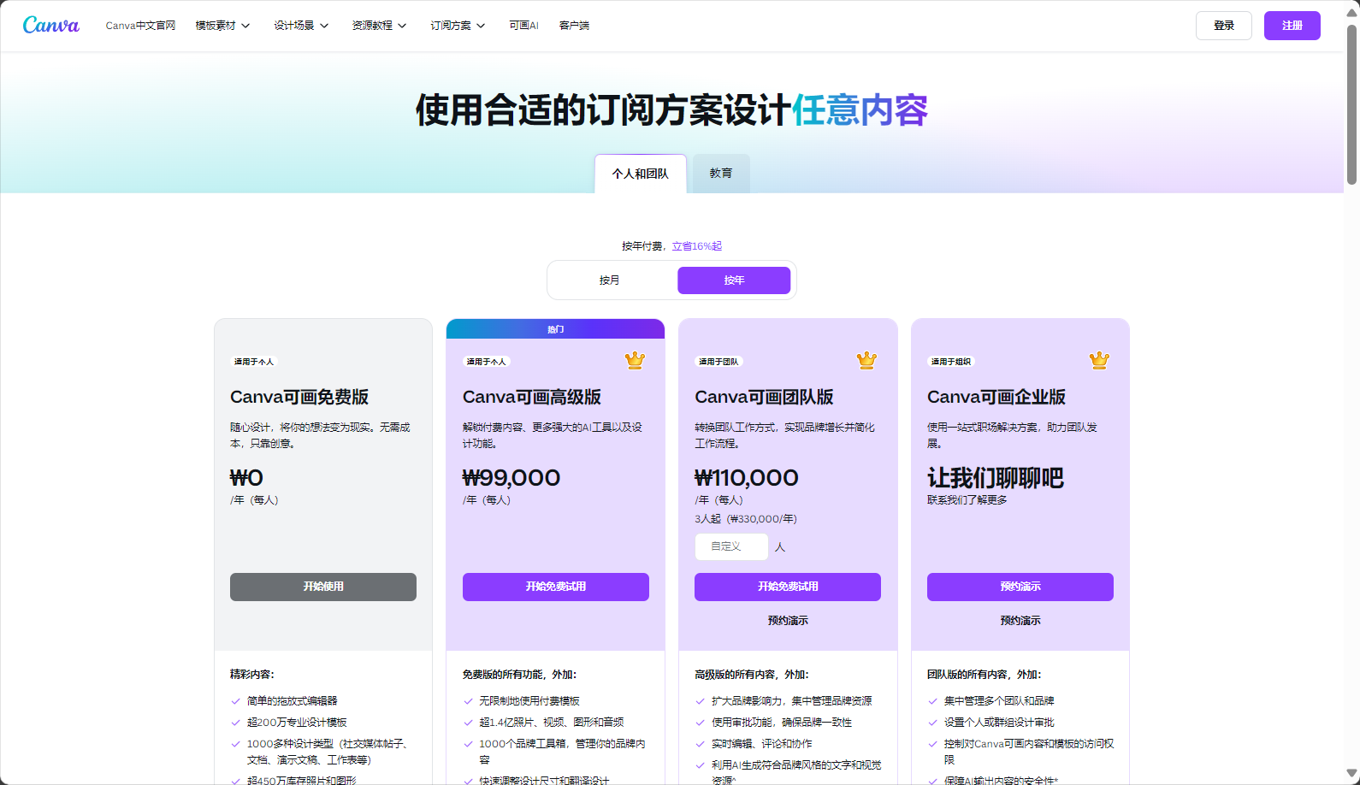Click the 注册 button
Image resolution: width=1360 pixels, height=785 pixels.
pos(1292,26)
